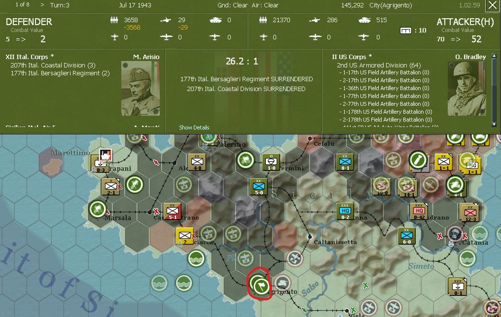Click the amphibious marker south of Catania

(467, 257)
